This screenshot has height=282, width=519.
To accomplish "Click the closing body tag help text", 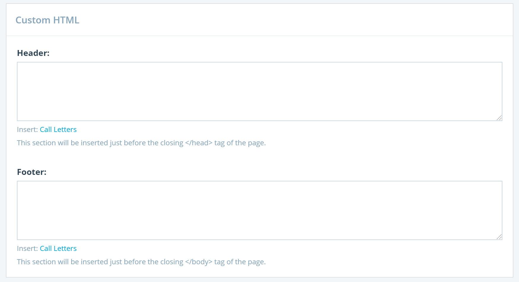I will tap(141, 262).
